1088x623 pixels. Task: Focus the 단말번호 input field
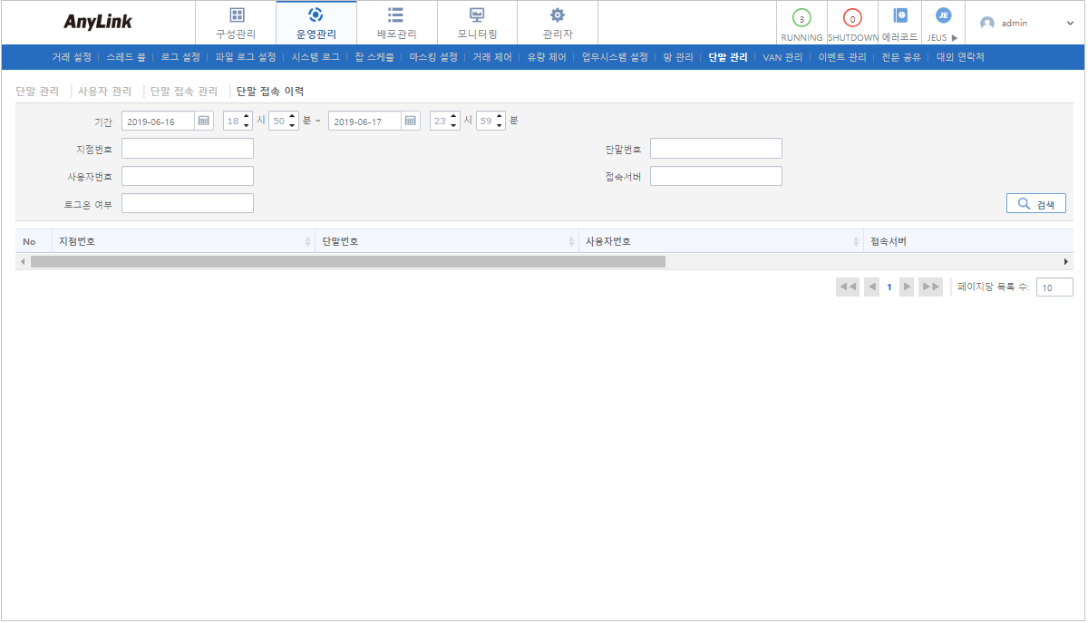tap(715, 149)
